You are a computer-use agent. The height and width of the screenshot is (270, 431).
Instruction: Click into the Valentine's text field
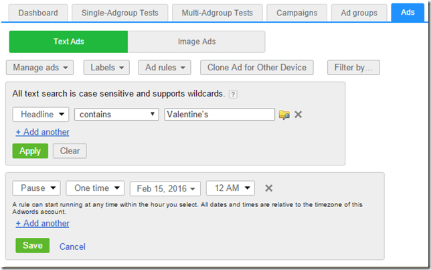click(220, 115)
